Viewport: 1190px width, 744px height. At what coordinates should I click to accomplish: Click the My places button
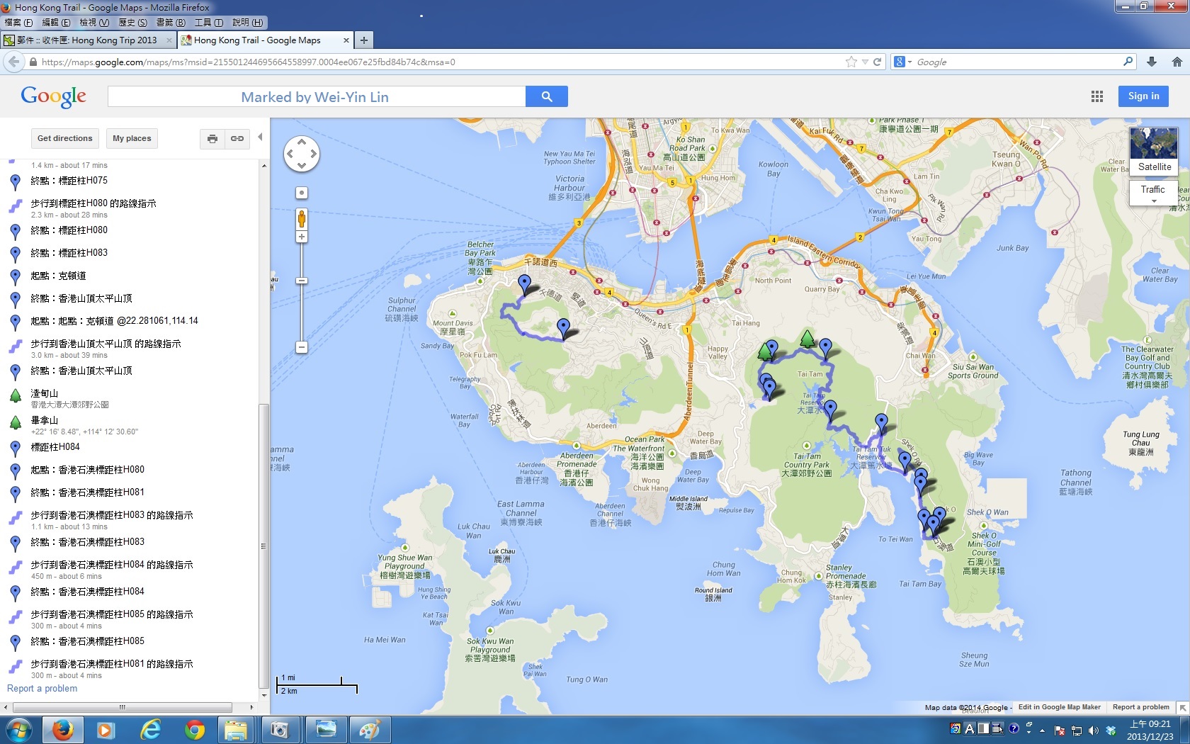coord(132,139)
